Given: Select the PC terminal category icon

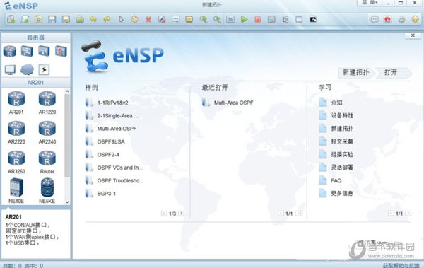Looking at the screenshot, I should click(x=10, y=69).
